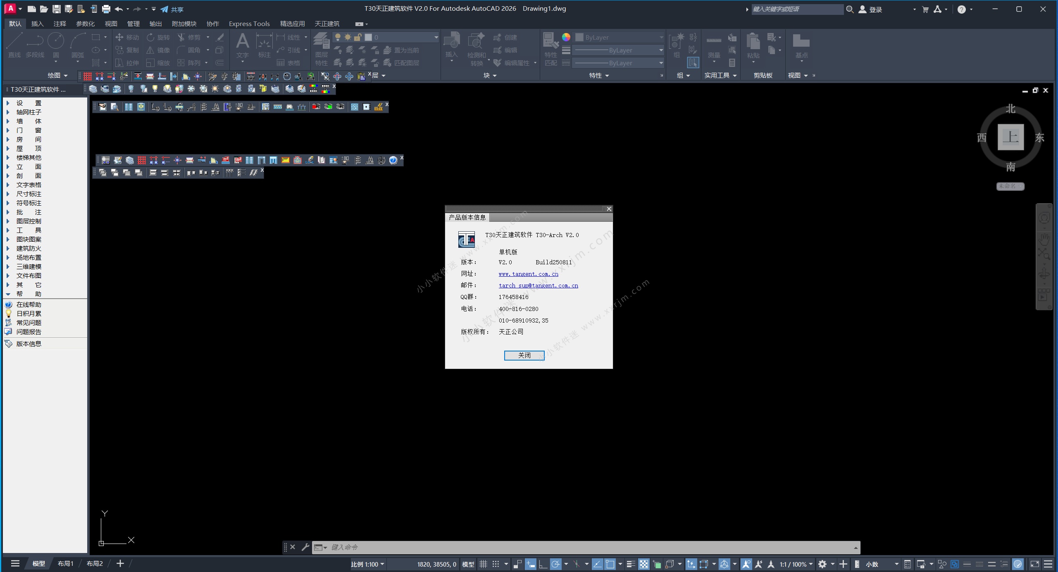Toggle snap mode dots in status bar
The width and height of the screenshot is (1058, 572).
click(496, 564)
